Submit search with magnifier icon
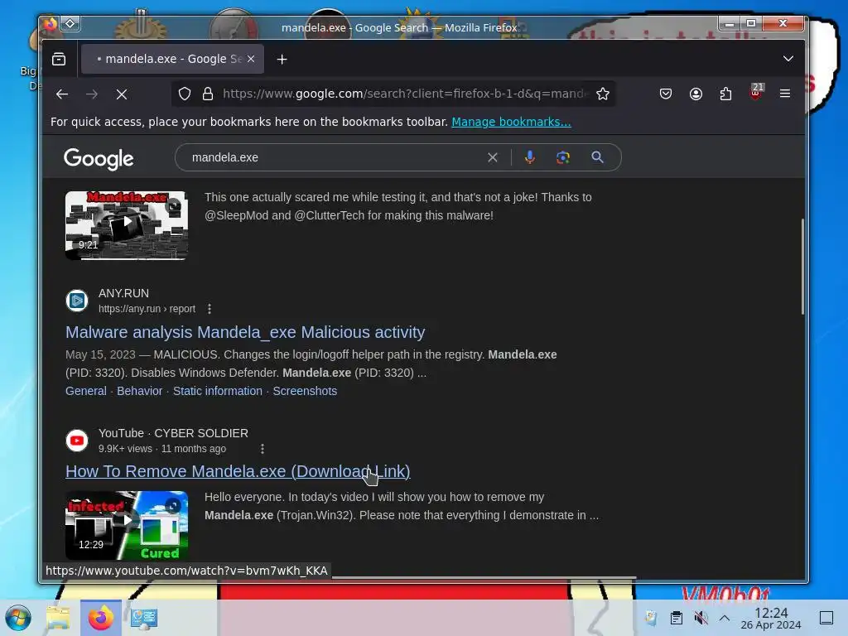This screenshot has height=636, width=848. (598, 157)
